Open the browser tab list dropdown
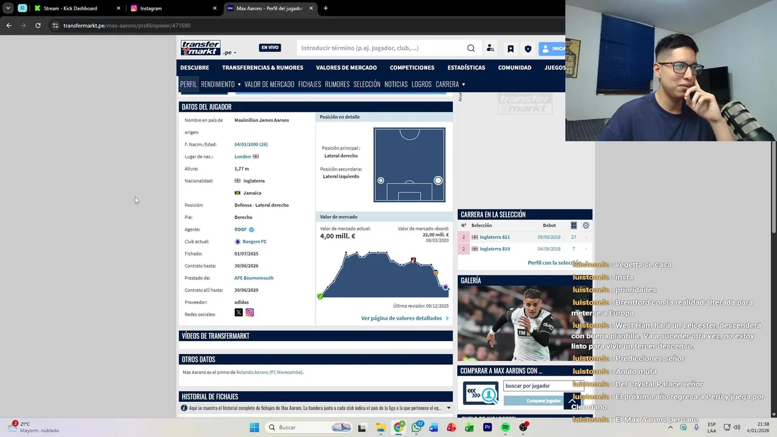The image size is (777, 437). click(8, 8)
